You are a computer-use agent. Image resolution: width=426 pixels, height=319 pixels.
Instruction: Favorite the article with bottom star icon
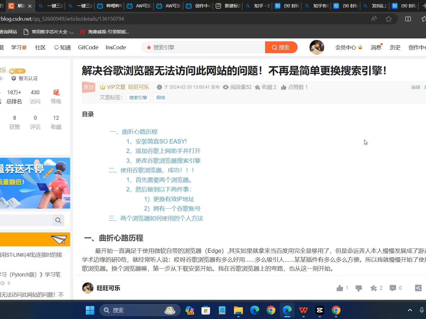[374, 288]
